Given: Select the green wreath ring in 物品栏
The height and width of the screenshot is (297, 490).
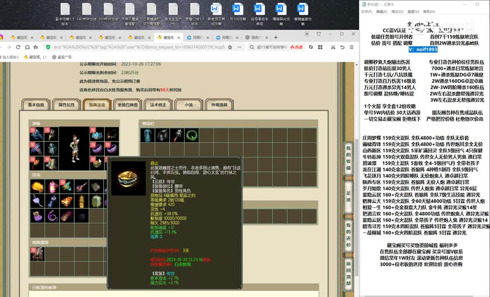Looking at the screenshot, I should coord(192,135).
